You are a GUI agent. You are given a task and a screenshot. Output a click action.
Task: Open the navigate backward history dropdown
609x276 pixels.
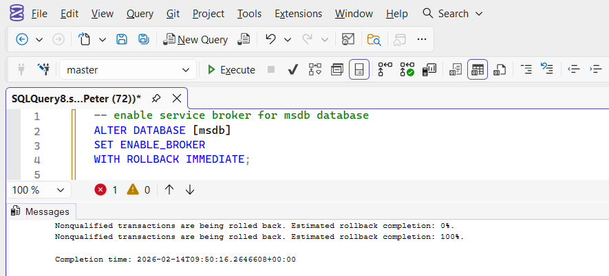pyautogui.click(x=39, y=40)
